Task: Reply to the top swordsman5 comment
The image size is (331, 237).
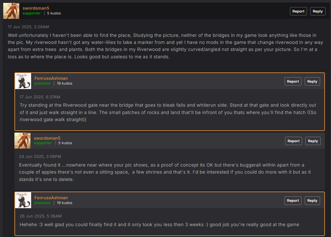Action: [x=318, y=12]
